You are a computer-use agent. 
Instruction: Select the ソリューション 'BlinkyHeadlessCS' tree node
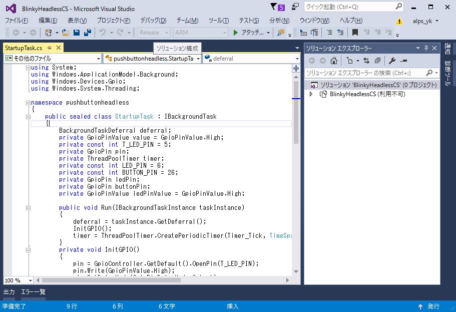pos(372,85)
